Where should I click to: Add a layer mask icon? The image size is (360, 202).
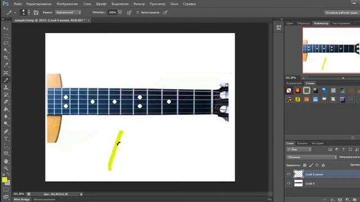pyautogui.click(x=340, y=200)
